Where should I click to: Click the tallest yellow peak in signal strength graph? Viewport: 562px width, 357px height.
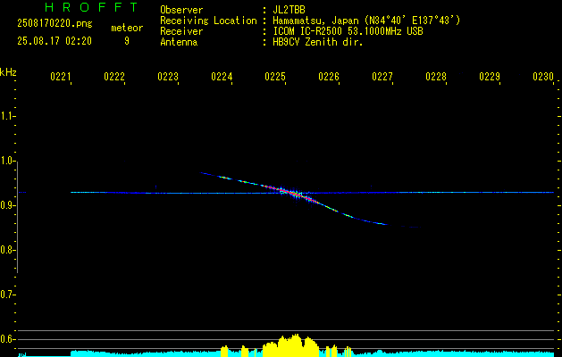click(x=296, y=344)
